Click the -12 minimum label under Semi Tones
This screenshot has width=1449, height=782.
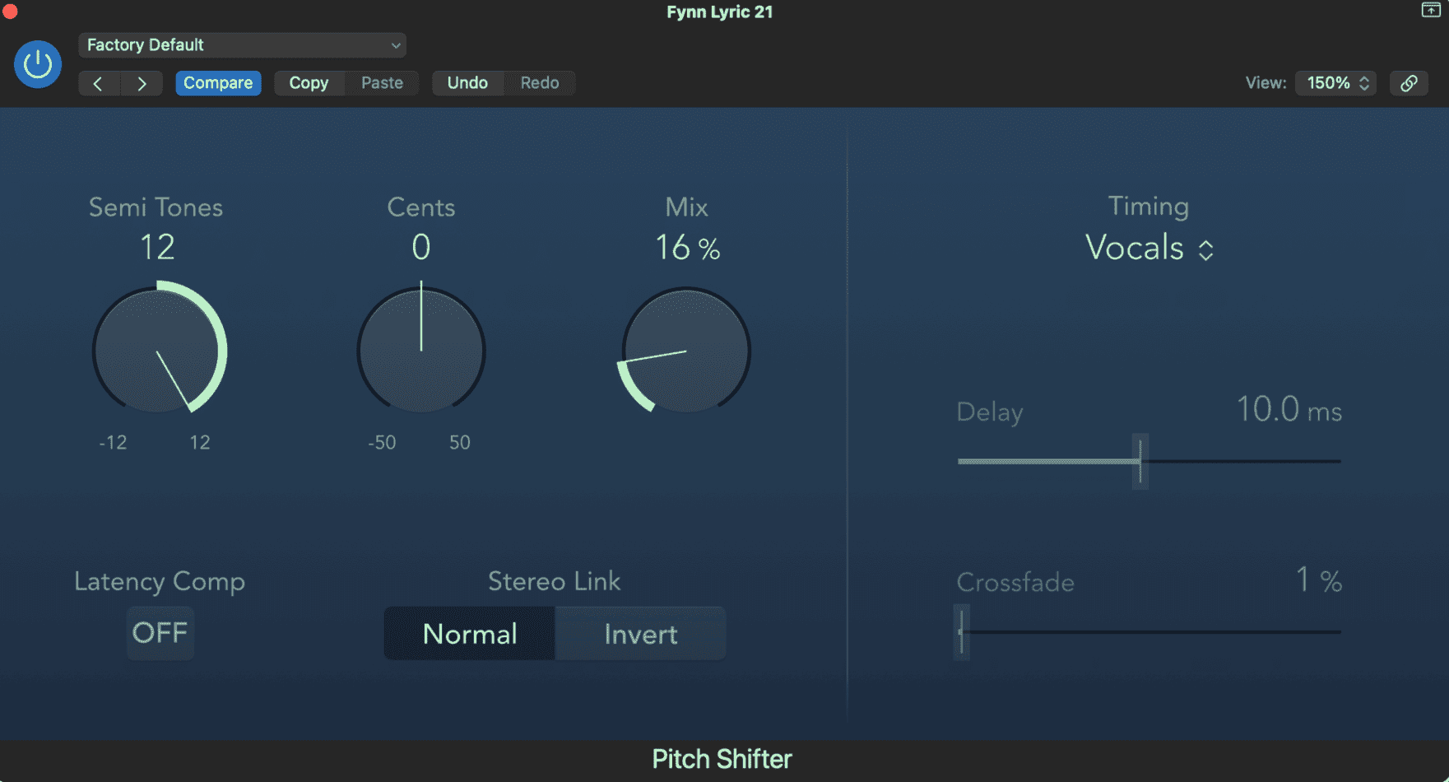113,443
